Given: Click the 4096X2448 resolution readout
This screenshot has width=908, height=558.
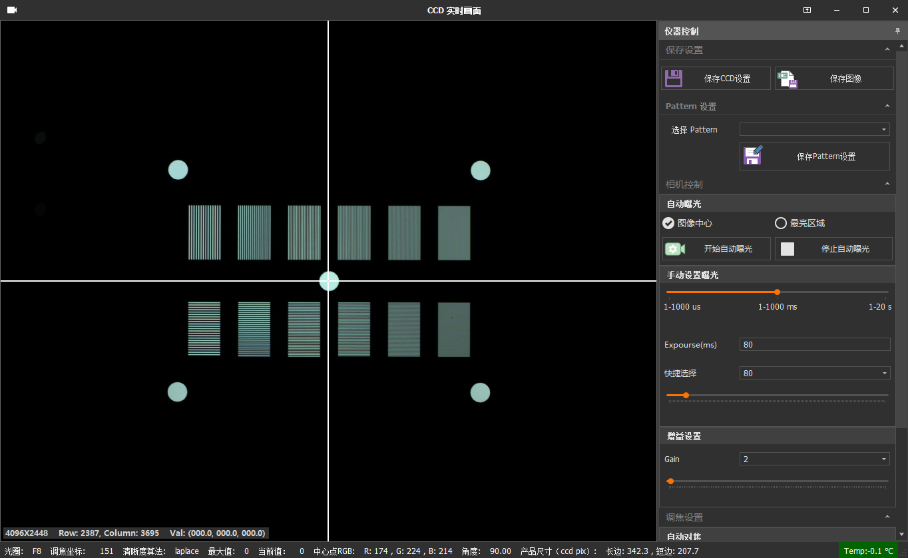Looking at the screenshot, I should click(x=27, y=533).
